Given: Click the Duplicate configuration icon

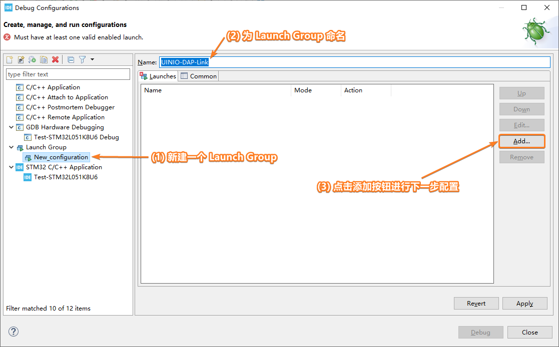Looking at the screenshot, I should click(x=44, y=60).
